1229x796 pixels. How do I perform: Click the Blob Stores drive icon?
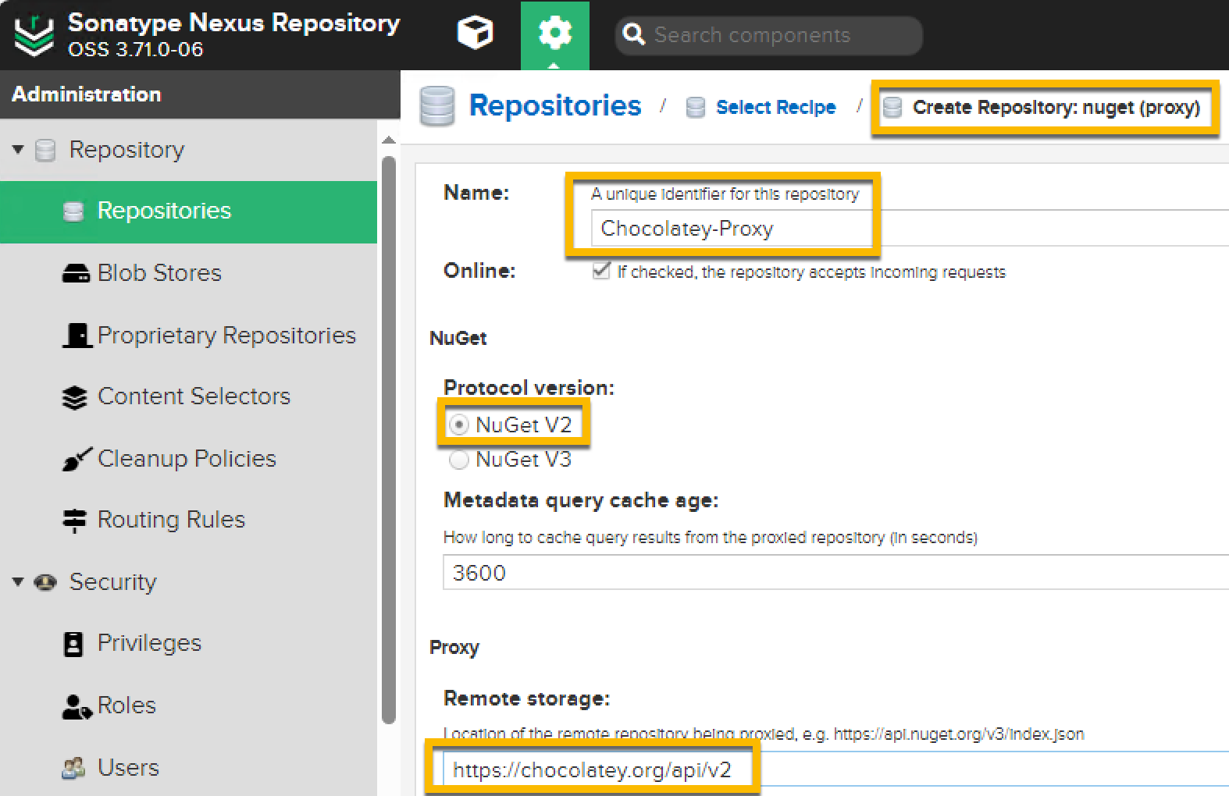76,273
